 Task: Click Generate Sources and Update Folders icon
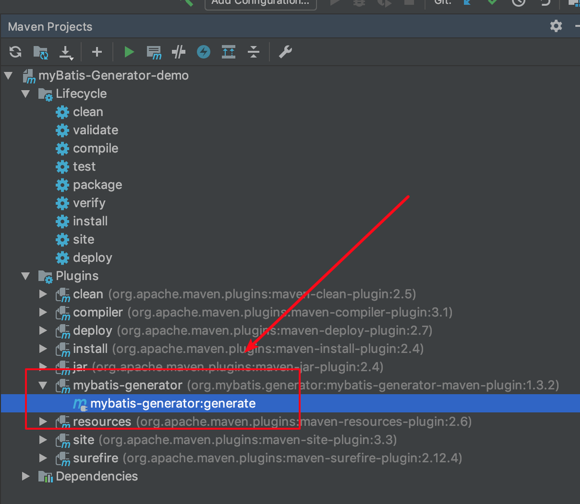pos(41,52)
